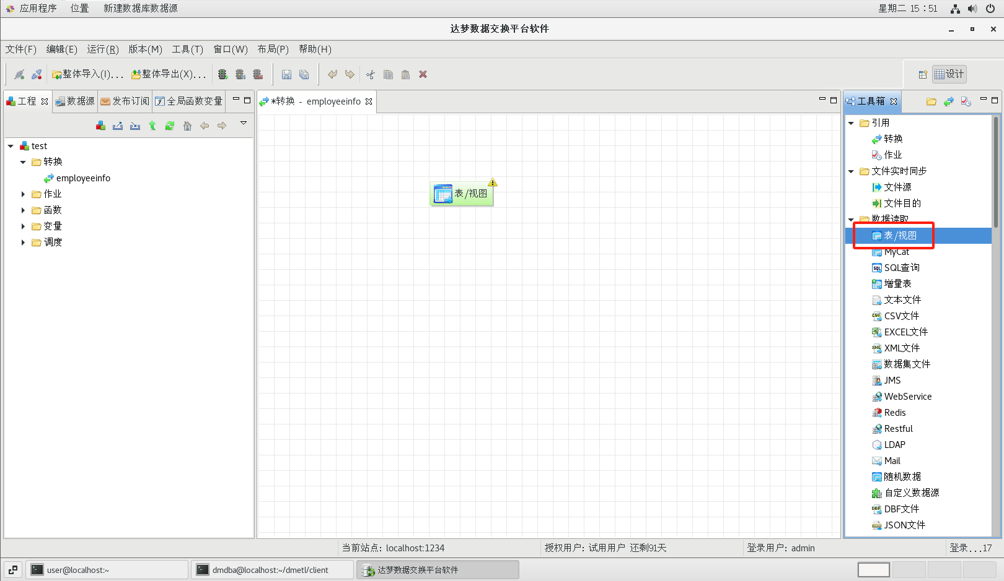Viewport: 1004px width, 581px height.
Task: Click the undo arrow icon
Action: [333, 74]
